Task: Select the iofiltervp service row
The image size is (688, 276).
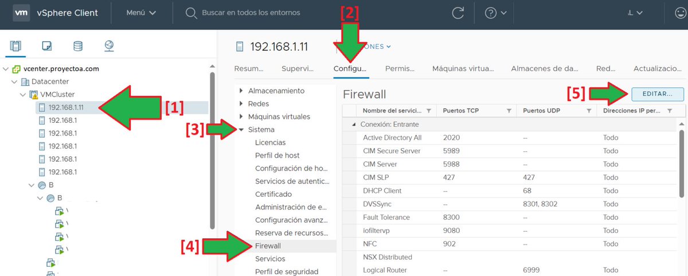Action: tap(510, 230)
